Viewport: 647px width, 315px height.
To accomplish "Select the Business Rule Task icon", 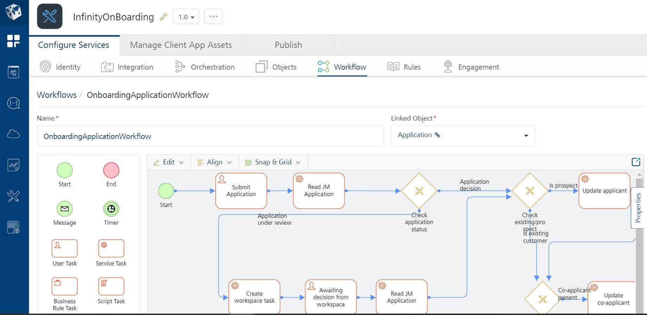I will coord(64,286).
